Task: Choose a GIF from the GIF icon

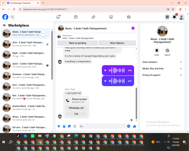Action: [x=75, y=126]
